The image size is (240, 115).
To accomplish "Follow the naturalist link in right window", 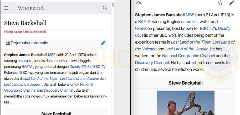I will (189, 22).
